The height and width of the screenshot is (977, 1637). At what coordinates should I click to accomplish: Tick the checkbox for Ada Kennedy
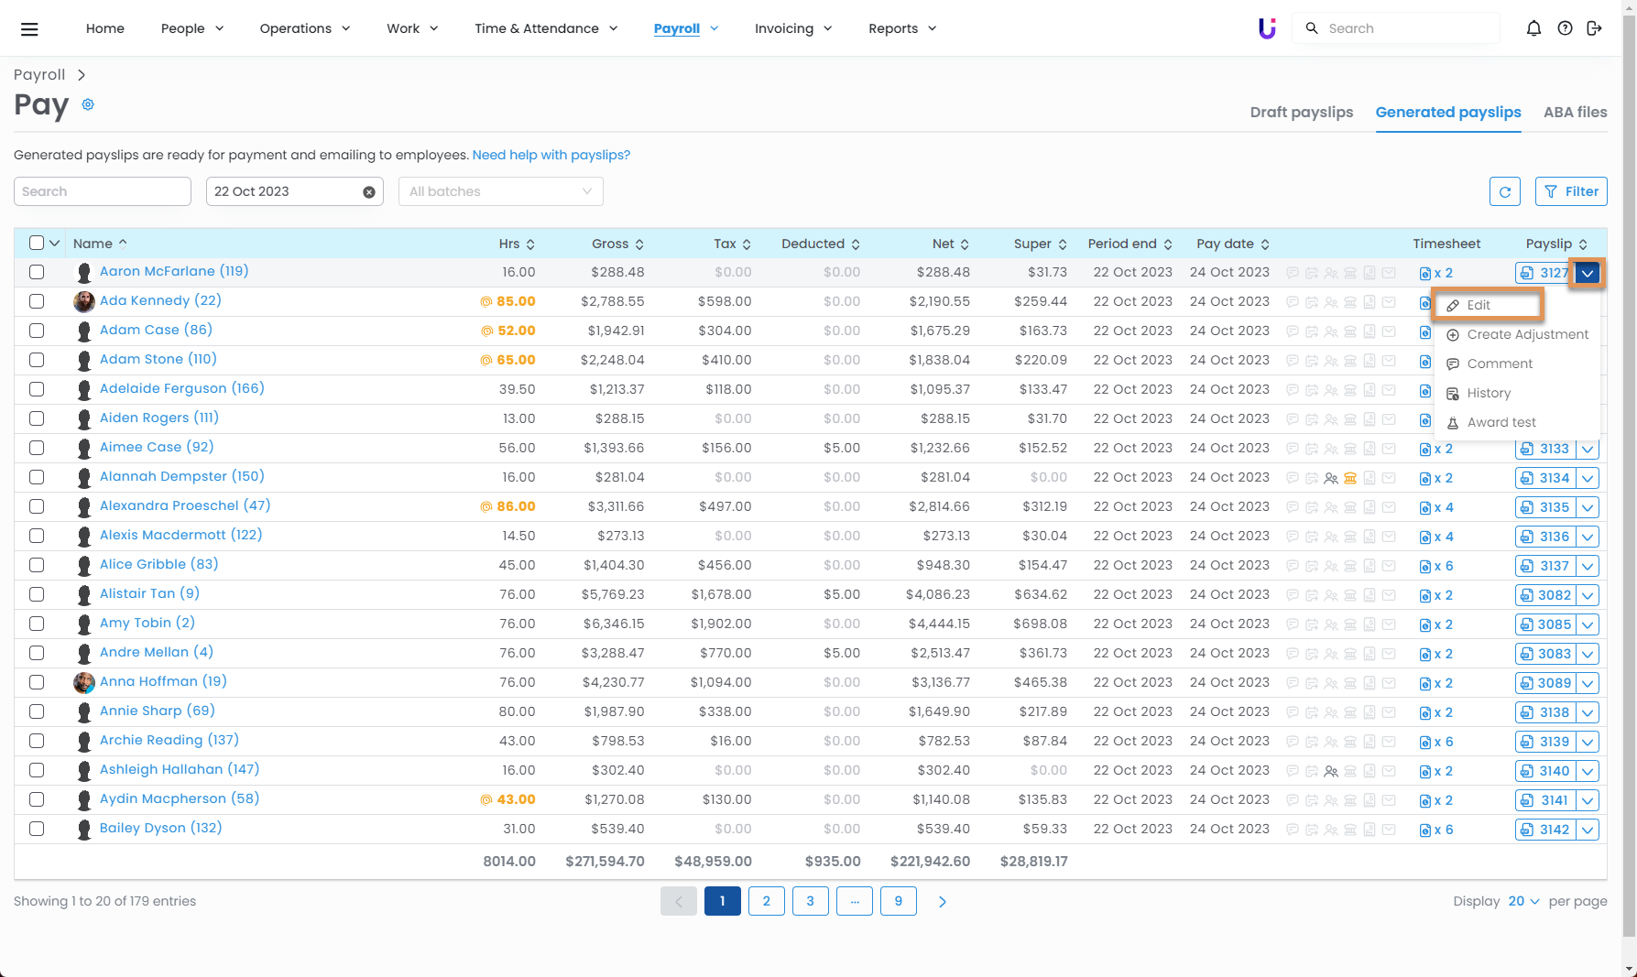(x=37, y=301)
